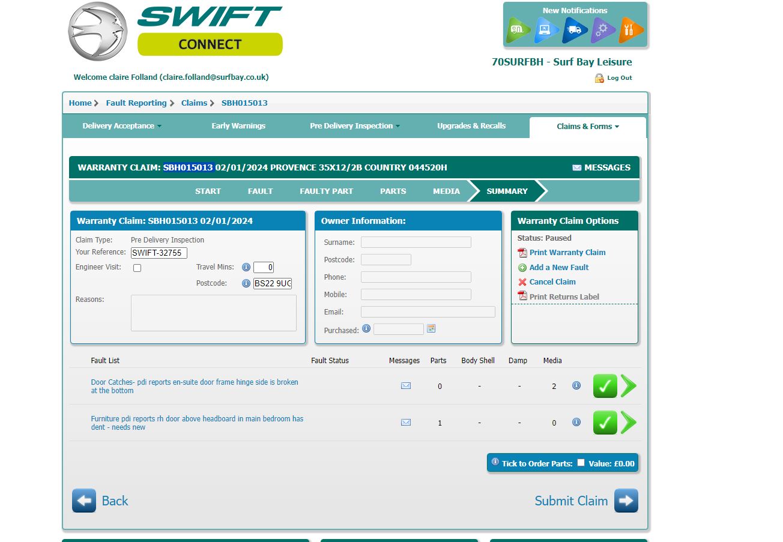
Task: Click the Your Reference field SWIFT-32755
Action: [159, 253]
